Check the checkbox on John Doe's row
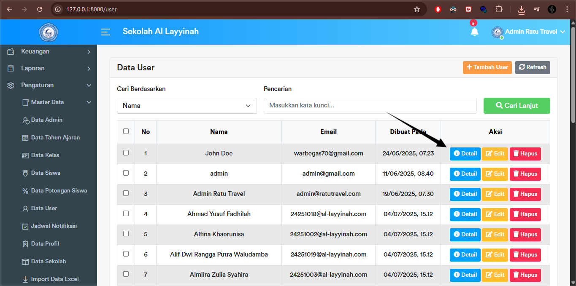 point(125,153)
